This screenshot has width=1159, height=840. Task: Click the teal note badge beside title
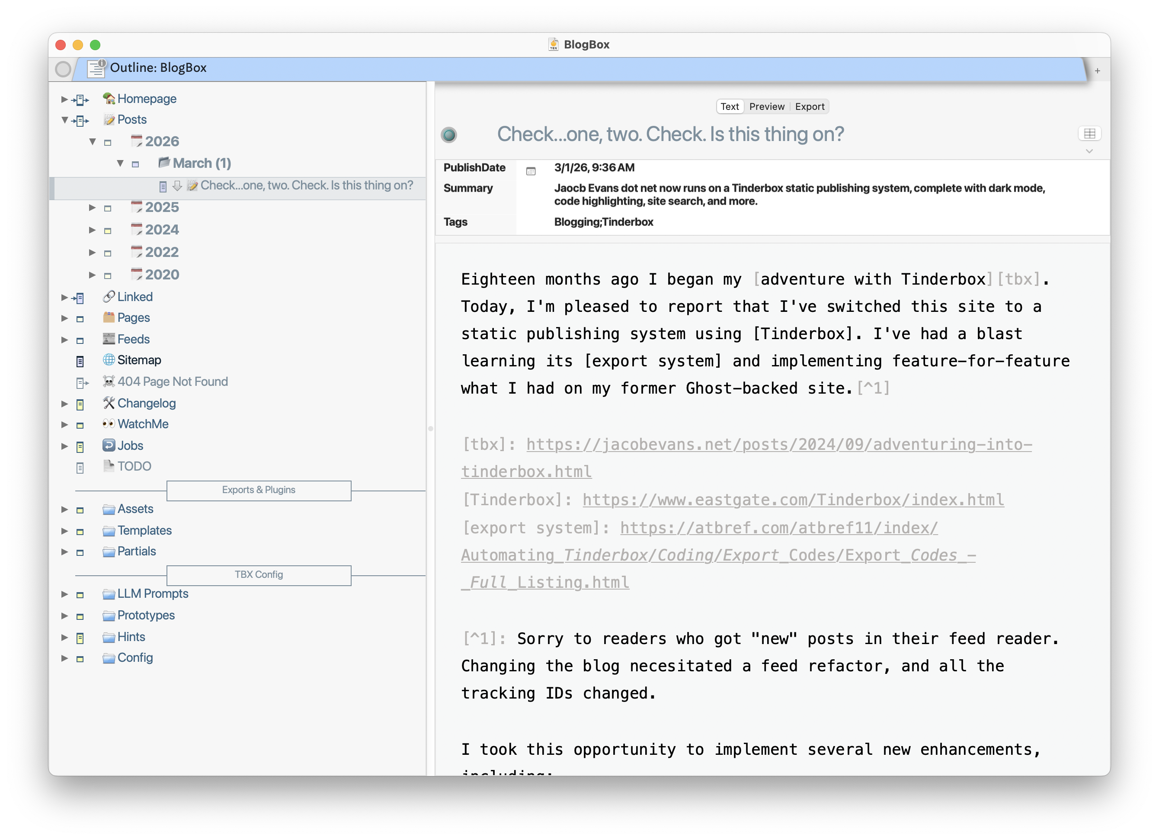(448, 135)
